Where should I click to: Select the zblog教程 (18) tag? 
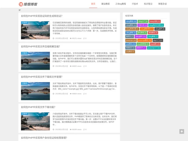click(x=131, y=21)
